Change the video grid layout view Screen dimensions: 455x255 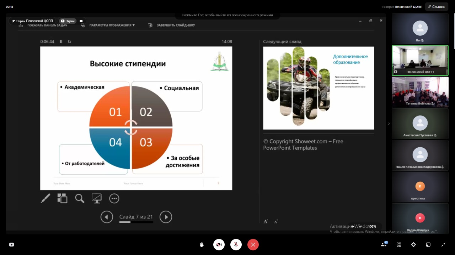[399, 244]
